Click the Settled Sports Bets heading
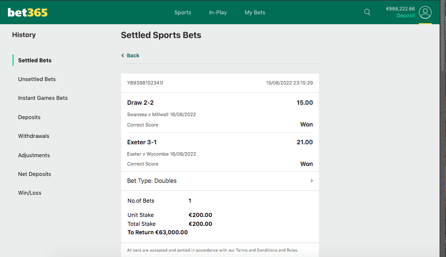The width and height of the screenshot is (446, 257). [161, 35]
